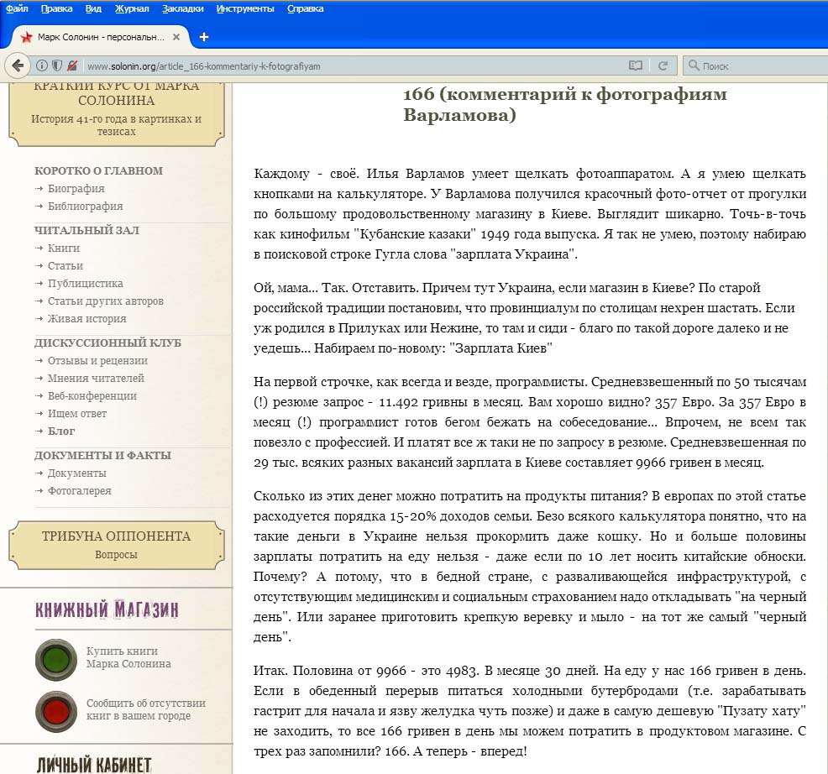Screen dimensions: 828x774
Task: Open the Биография link
Action: point(76,189)
